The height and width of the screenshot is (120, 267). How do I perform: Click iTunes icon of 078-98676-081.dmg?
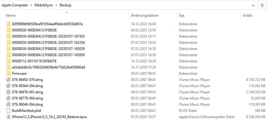point(8,92)
